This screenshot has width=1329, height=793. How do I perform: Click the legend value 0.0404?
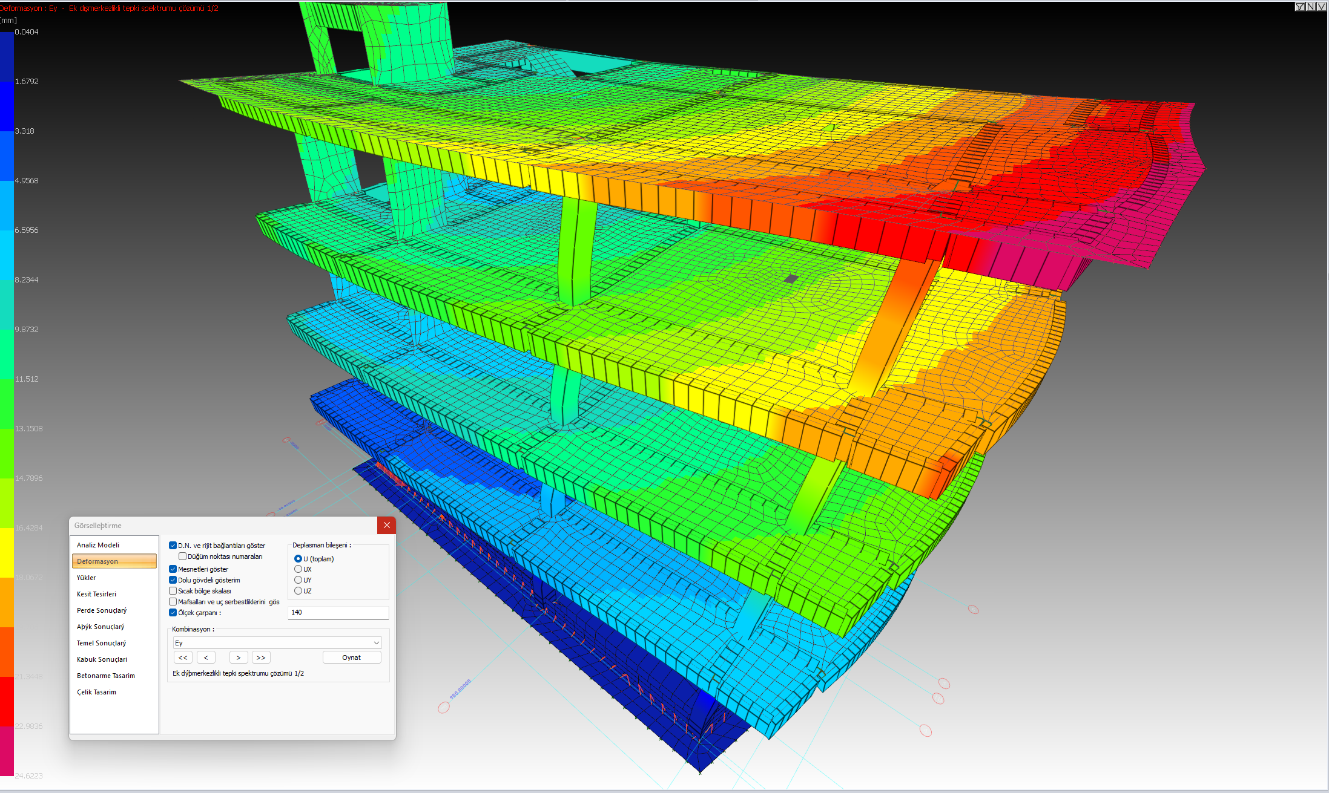pyautogui.click(x=27, y=32)
